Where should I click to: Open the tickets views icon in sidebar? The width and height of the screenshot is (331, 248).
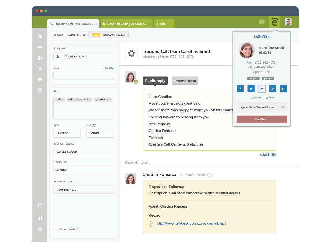tap(40, 47)
